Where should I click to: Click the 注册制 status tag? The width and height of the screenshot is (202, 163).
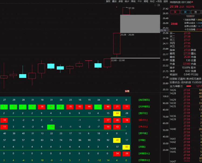[x=173, y=79]
